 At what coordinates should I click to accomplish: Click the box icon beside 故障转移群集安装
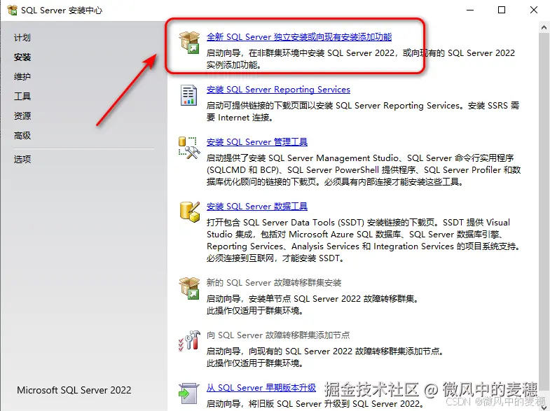pos(189,288)
